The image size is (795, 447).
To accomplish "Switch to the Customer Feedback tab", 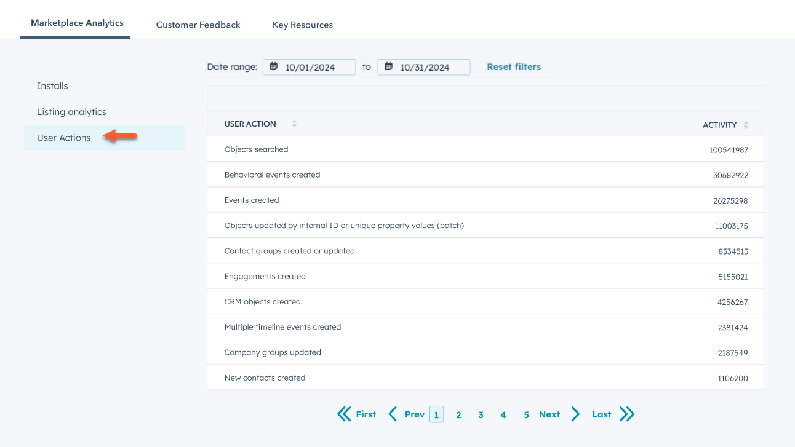I will [x=198, y=25].
